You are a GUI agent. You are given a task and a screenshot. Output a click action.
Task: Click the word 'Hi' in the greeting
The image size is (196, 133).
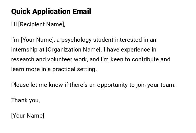click(14, 24)
